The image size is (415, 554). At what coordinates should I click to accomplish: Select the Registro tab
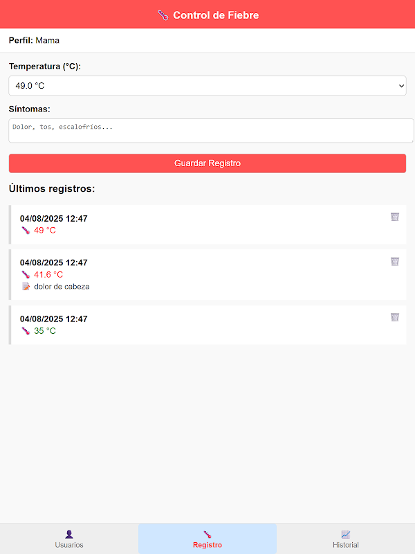[207, 539]
